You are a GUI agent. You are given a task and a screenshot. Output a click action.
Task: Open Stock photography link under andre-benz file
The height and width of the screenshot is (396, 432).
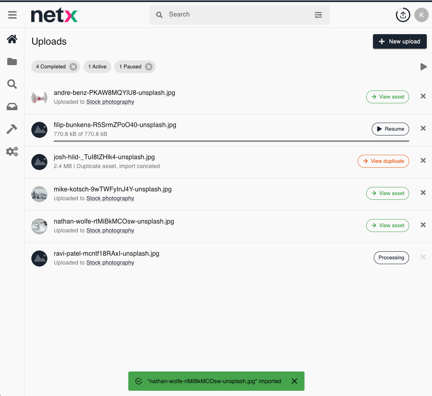[110, 102]
